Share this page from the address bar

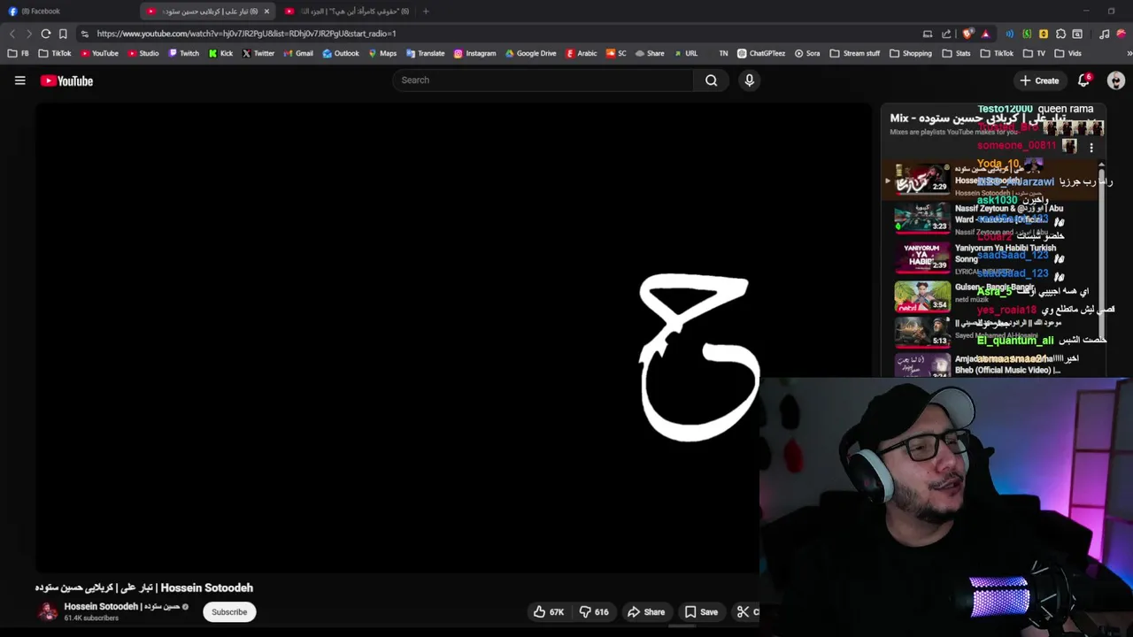946,34
